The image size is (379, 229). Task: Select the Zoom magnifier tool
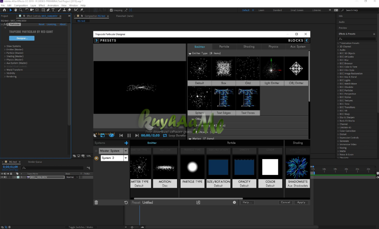[x=21, y=10]
